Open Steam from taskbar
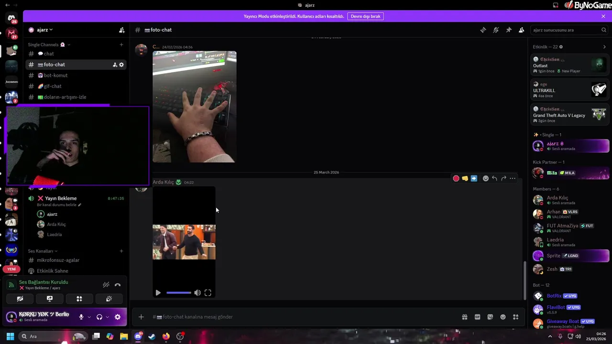Screen dimensions: 612x344 [x=152, y=336]
